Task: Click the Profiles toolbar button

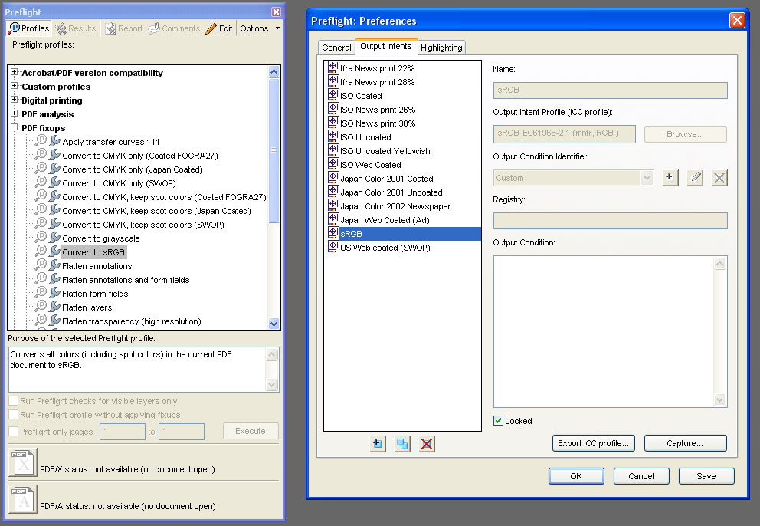Action: pos(28,28)
